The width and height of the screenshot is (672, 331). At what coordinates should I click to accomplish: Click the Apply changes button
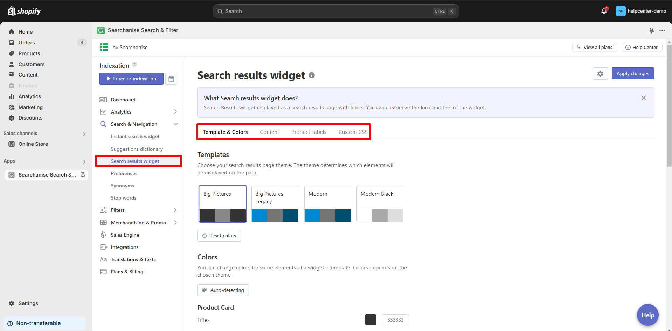(x=632, y=73)
